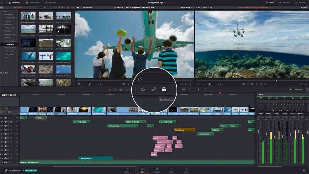Viewport: 309px width, 174px height.
Task: Click the timeline timecode 01:01:10:23 field
Action: point(9,95)
